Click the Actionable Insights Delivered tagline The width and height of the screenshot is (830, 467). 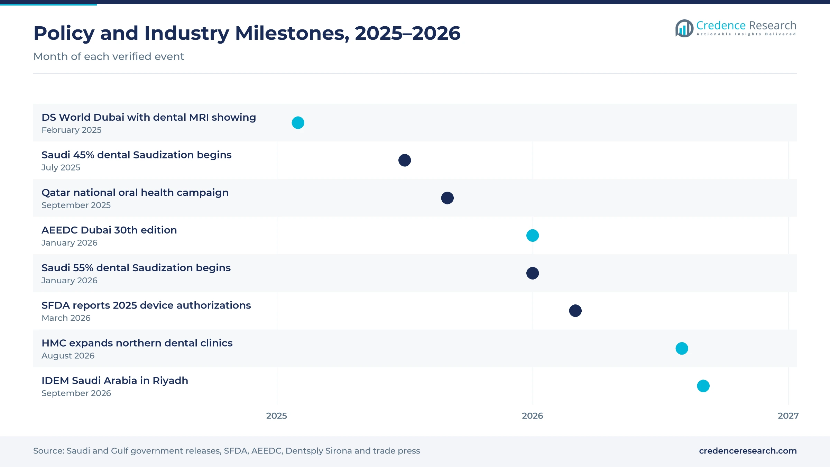[746, 34]
